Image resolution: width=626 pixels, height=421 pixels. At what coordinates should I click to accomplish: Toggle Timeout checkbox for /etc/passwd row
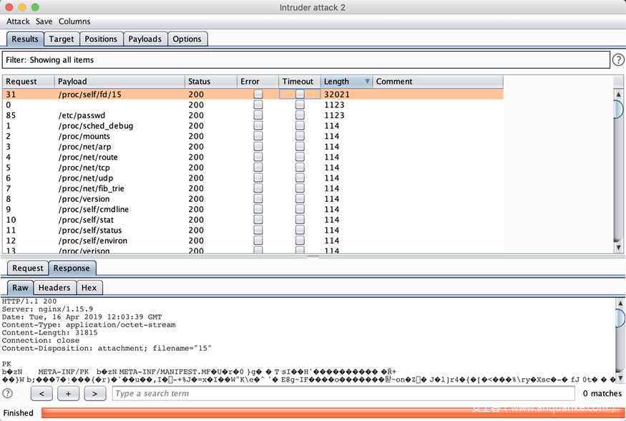[300, 115]
